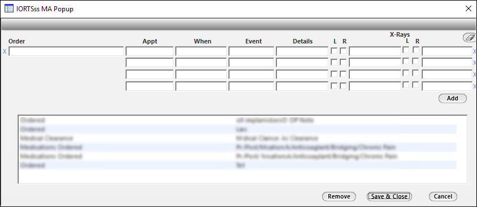Screen dimensions: 477x207
Task: Select the fourth row Details R checkbox
Action: [x=343, y=86]
